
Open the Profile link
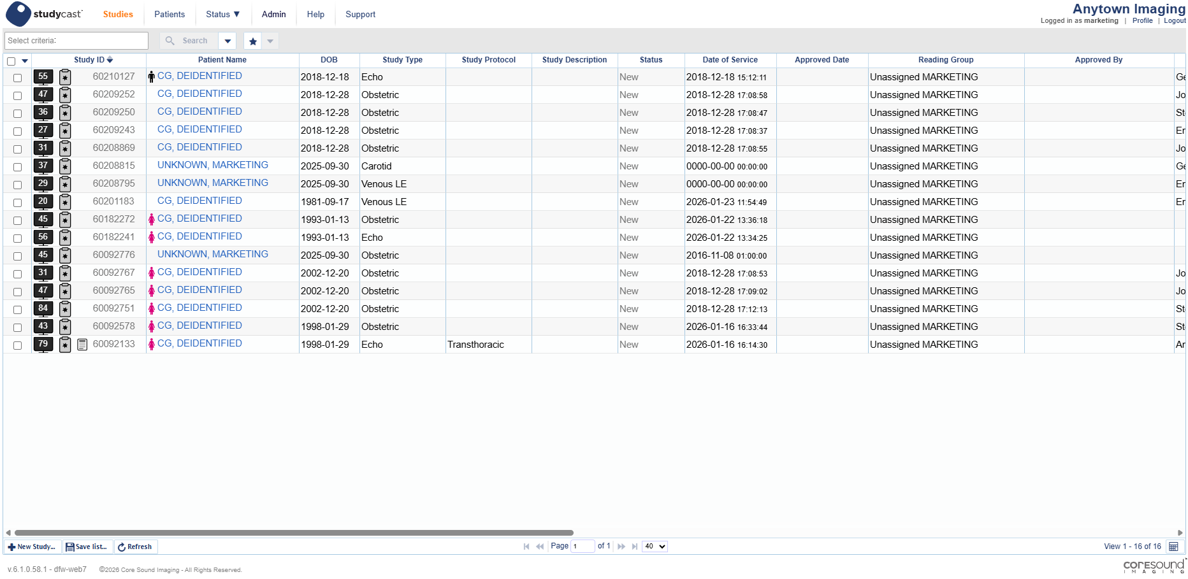tap(1143, 21)
